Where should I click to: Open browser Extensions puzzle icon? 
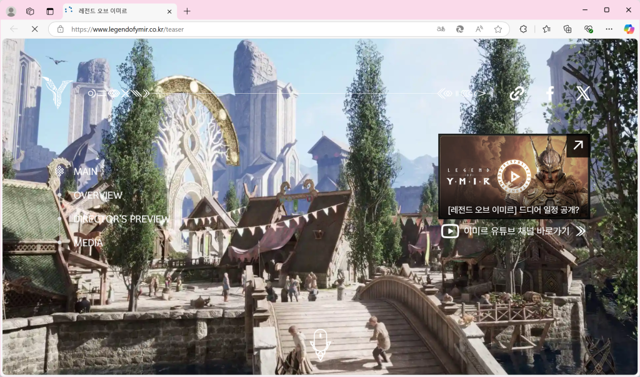523,29
